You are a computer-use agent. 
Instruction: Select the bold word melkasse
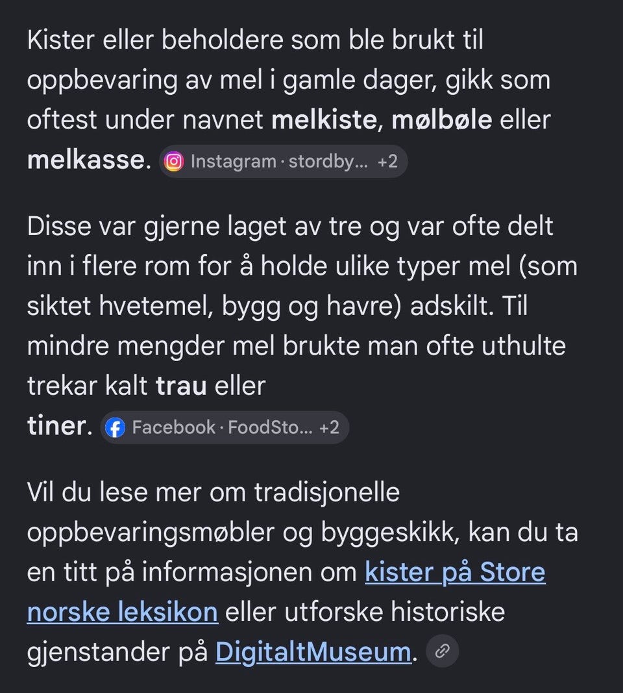[86, 160]
